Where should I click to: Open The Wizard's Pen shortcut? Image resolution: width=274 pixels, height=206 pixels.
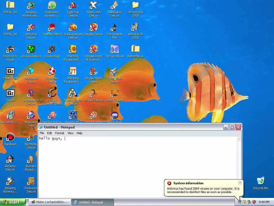[x=115, y=31]
